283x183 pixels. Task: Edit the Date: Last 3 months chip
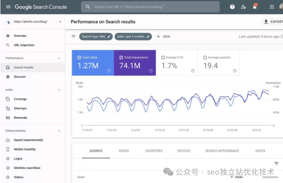[132, 37]
